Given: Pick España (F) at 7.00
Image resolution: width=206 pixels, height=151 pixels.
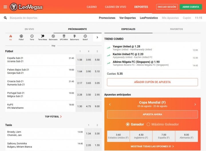Looking at the screenshot, I should pos(164,136).
